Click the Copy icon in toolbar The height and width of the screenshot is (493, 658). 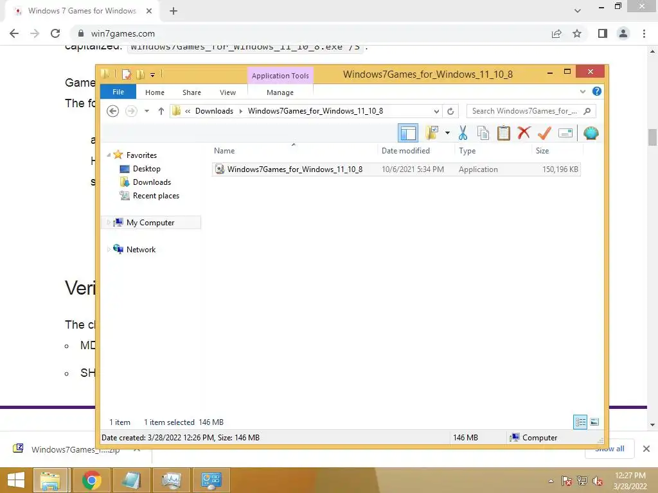point(483,134)
